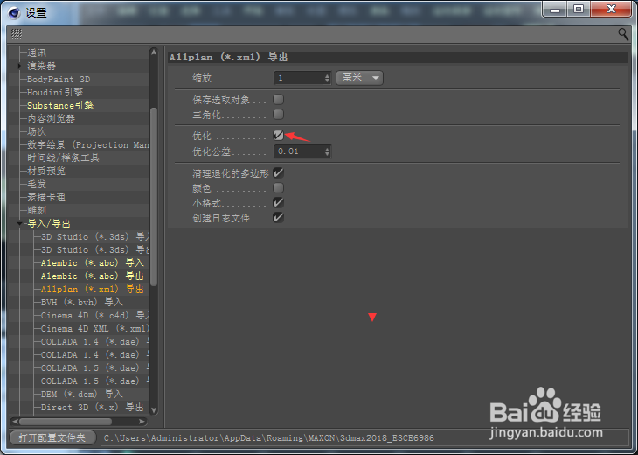This screenshot has height=455, width=638.
Task: Toggle the 小格式 checkbox
Action: point(278,202)
